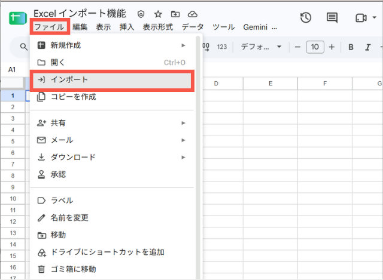Increase font size with plus button
The width and height of the screenshot is (383, 280).
pos(332,47)
